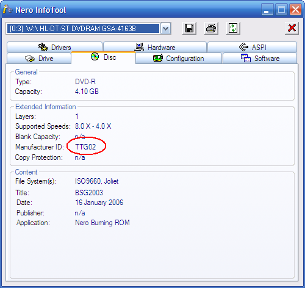Viewport: 305px width, 288px height.
Task: Click the red X exit icon in the toolbar
Action: click(292, 28)
